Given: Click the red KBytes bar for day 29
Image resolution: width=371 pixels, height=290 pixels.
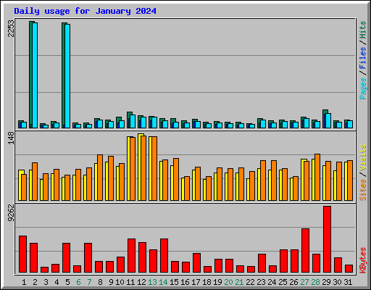Looking at the screenshot, I should coord(327,239).
